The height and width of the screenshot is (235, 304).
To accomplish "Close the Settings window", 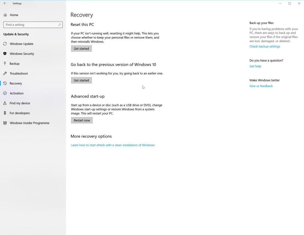I will pyautogui.click(x=299, y=3).
